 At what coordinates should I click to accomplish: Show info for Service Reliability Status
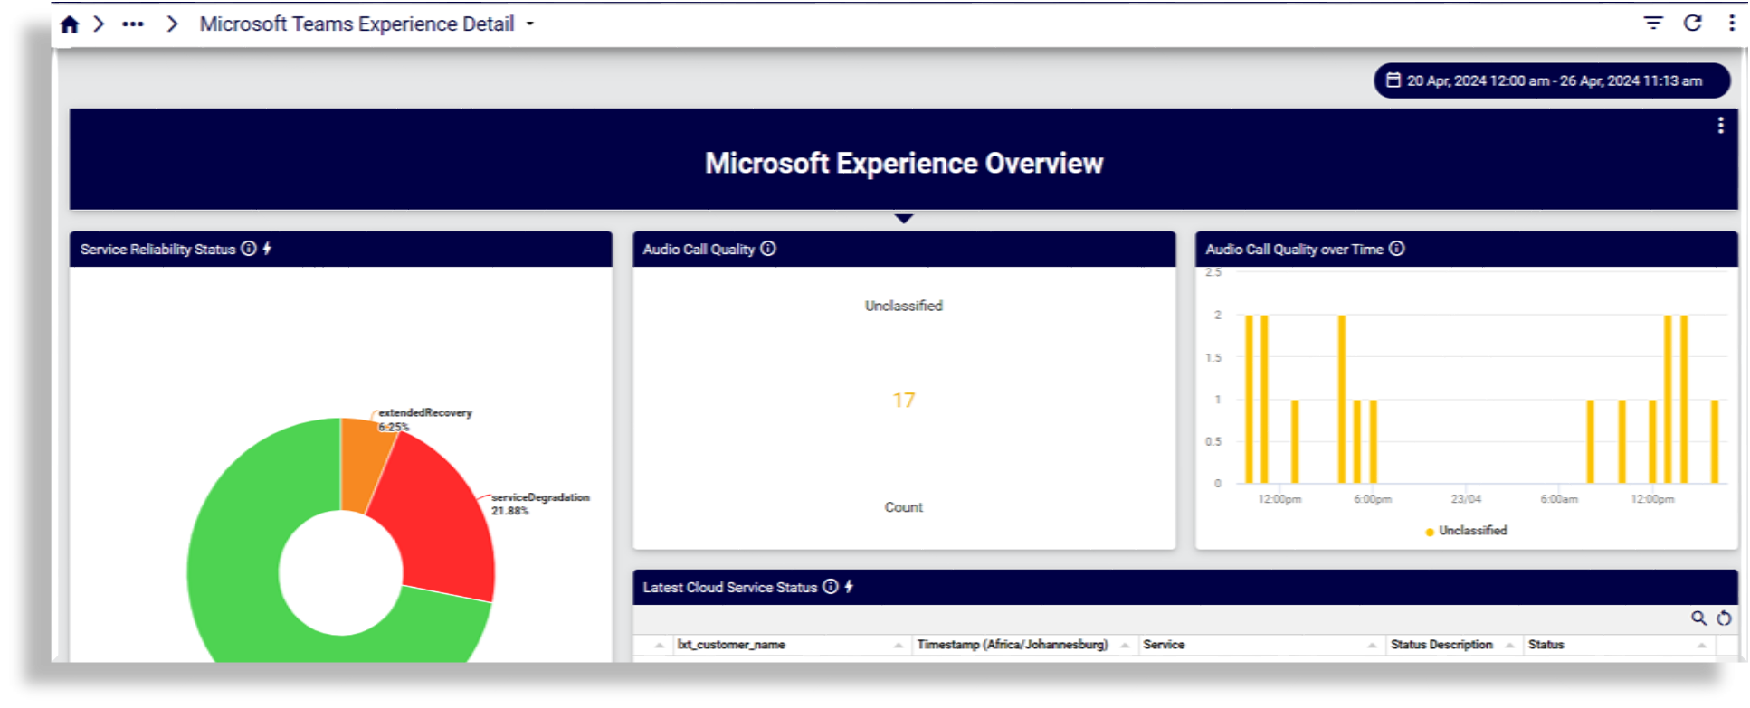coord(249,249)
